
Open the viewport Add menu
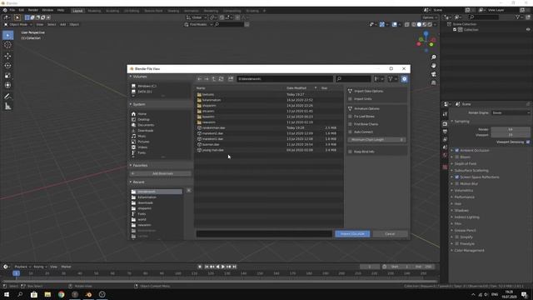(63, 24)
